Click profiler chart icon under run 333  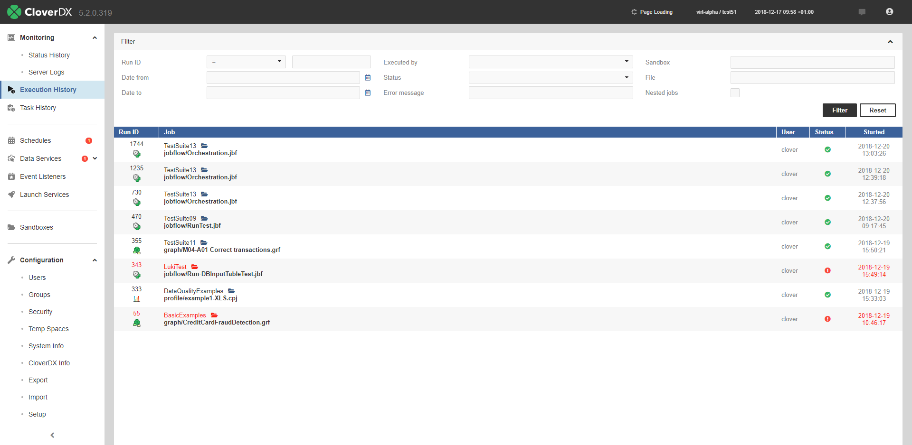coord(137,299)
